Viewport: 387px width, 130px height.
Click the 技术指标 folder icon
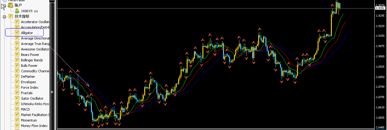pos(11,16)
